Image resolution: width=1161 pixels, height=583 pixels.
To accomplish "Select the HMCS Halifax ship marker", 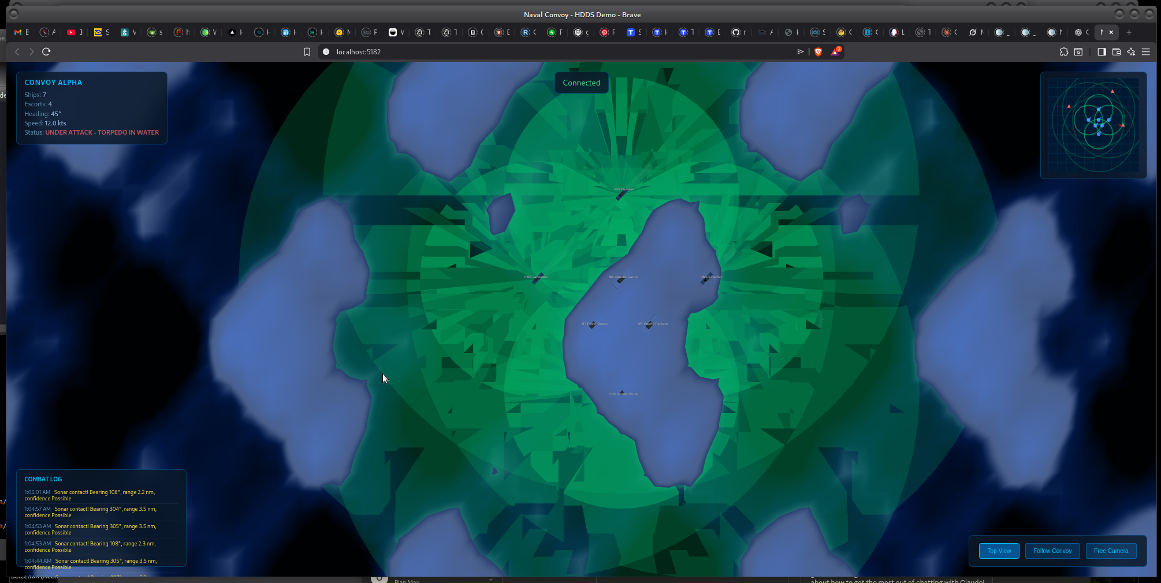I will pyautogui.click(x=707, y=278).
